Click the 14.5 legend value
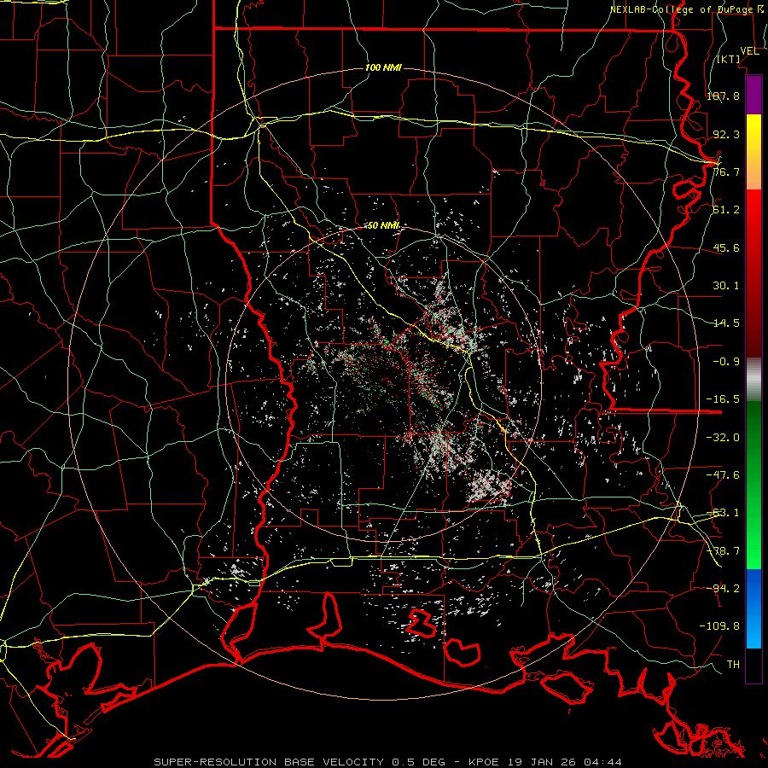Image resolution: width=768 pixels, height=768 pixels. click(726, 323)
